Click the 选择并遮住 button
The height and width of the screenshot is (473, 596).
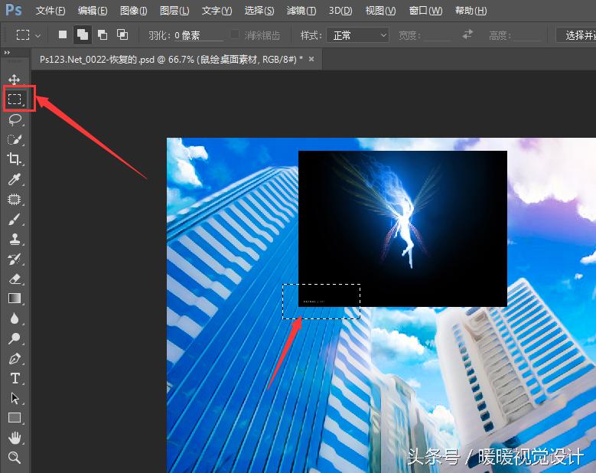click(576, 35)
